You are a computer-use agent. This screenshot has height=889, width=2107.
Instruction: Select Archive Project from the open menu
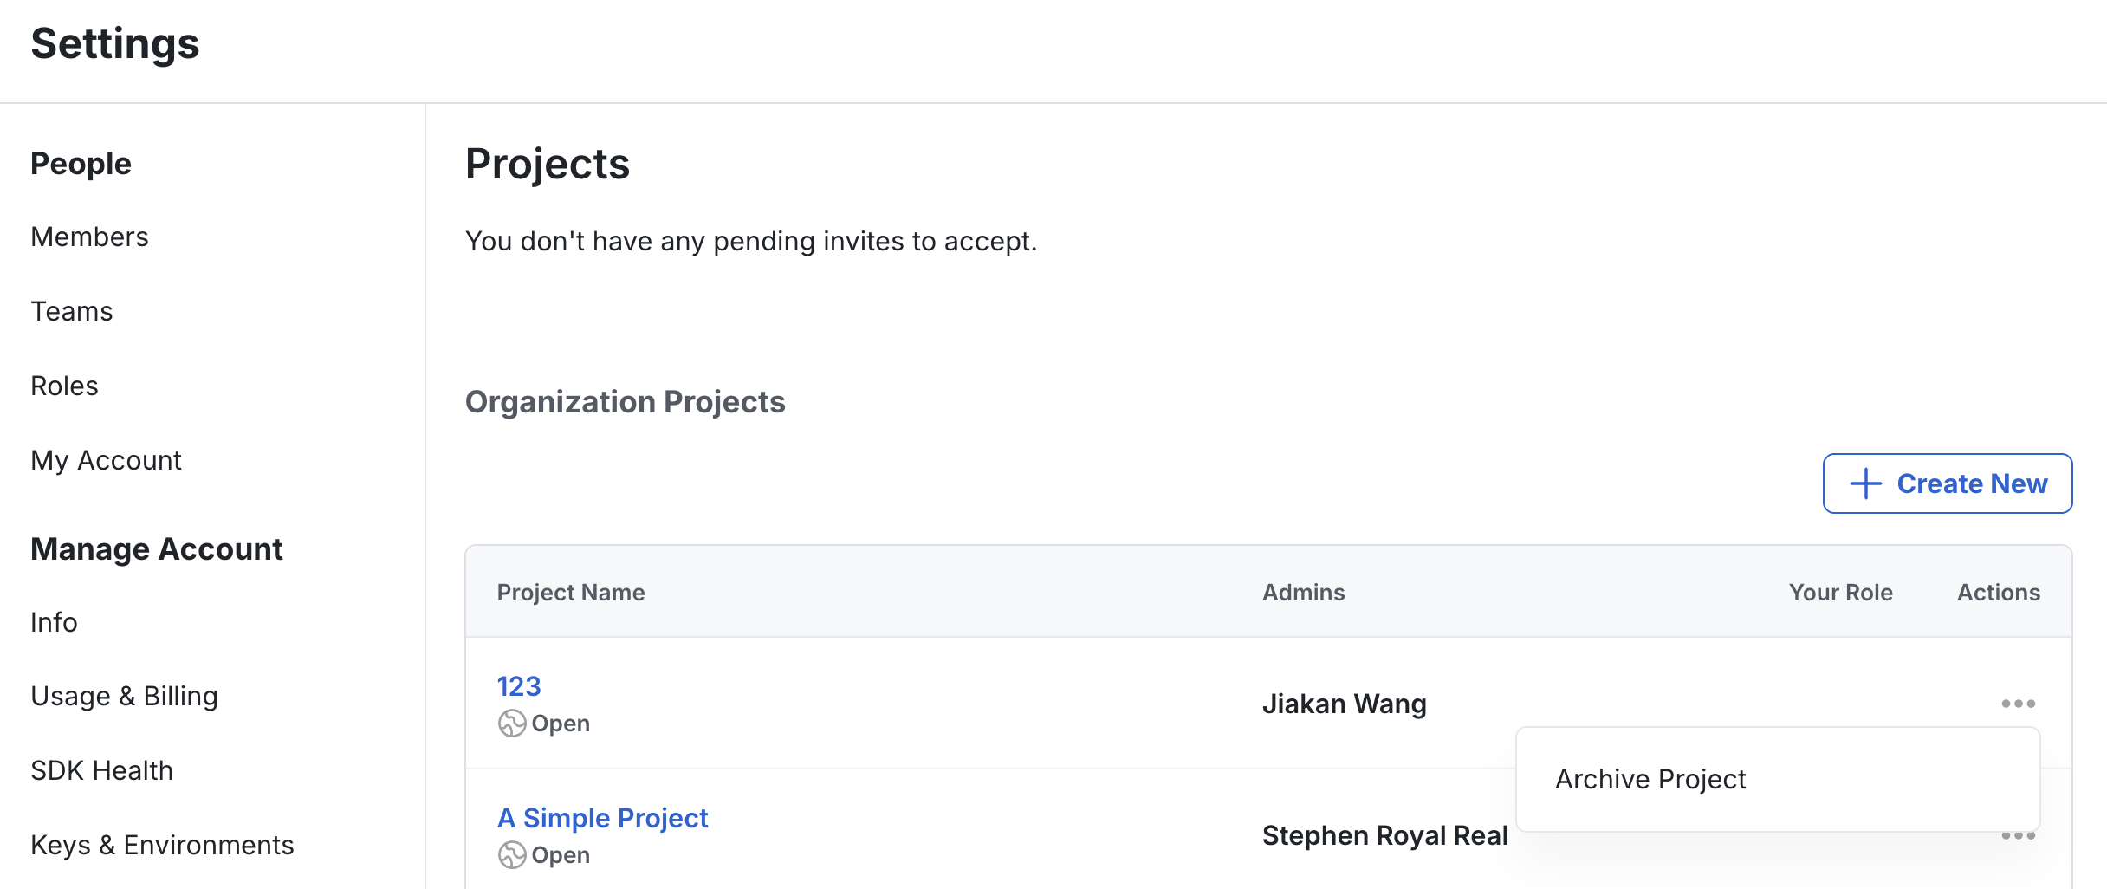1650,779
